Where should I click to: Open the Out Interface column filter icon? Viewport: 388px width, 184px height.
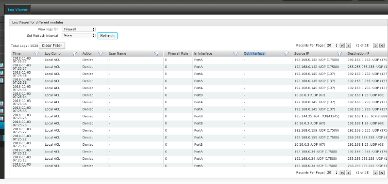(x=286, y=54)
